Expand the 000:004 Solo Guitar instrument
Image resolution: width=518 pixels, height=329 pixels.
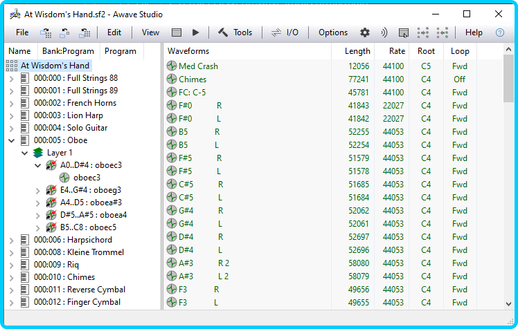(12, 129)
